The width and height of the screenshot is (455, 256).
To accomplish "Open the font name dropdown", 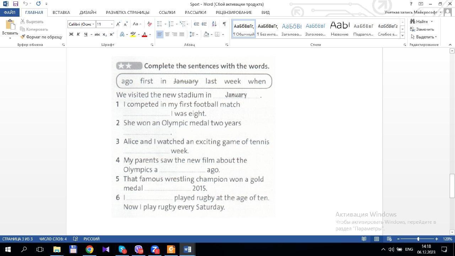I will pos(93,24).
